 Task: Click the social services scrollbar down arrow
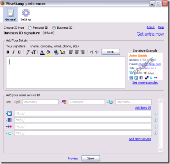click(x=161, y=150)
